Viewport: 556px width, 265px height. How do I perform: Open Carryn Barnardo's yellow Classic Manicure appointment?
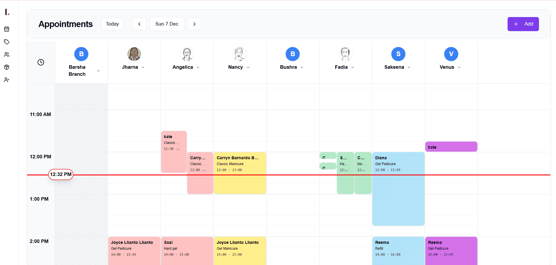coord(240,176)
